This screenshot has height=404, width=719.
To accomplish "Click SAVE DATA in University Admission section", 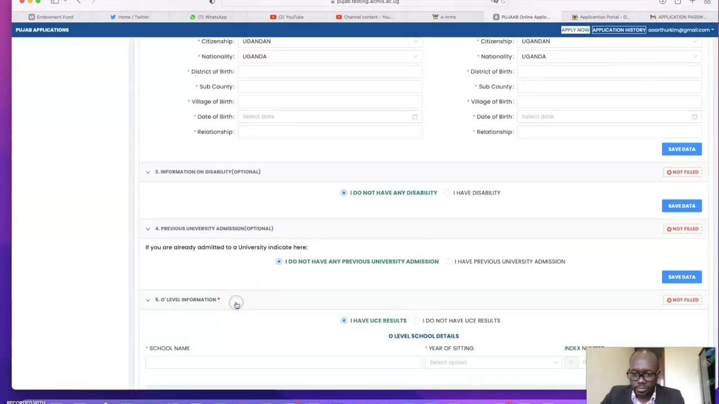I will click(x=681, y=277).
